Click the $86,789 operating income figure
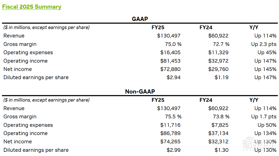The height and width of the screenshot is (156, 279). 170,133
